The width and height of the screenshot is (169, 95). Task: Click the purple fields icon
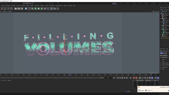[x=45, y=8]
